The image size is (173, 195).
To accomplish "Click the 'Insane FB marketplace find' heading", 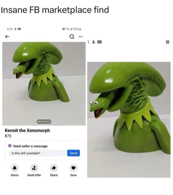I will coord(55,10).
